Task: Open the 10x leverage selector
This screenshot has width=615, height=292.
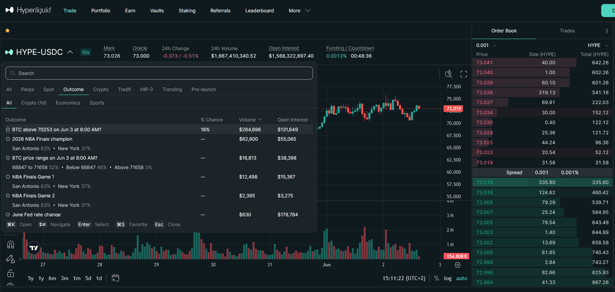Action: click(x=85, y=52)
